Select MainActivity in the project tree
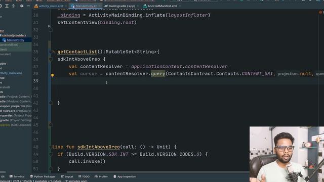 coord(16,40)
